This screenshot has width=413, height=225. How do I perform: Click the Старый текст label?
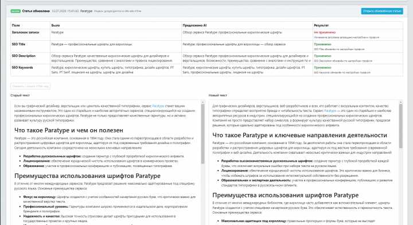[x=20, y=95]
